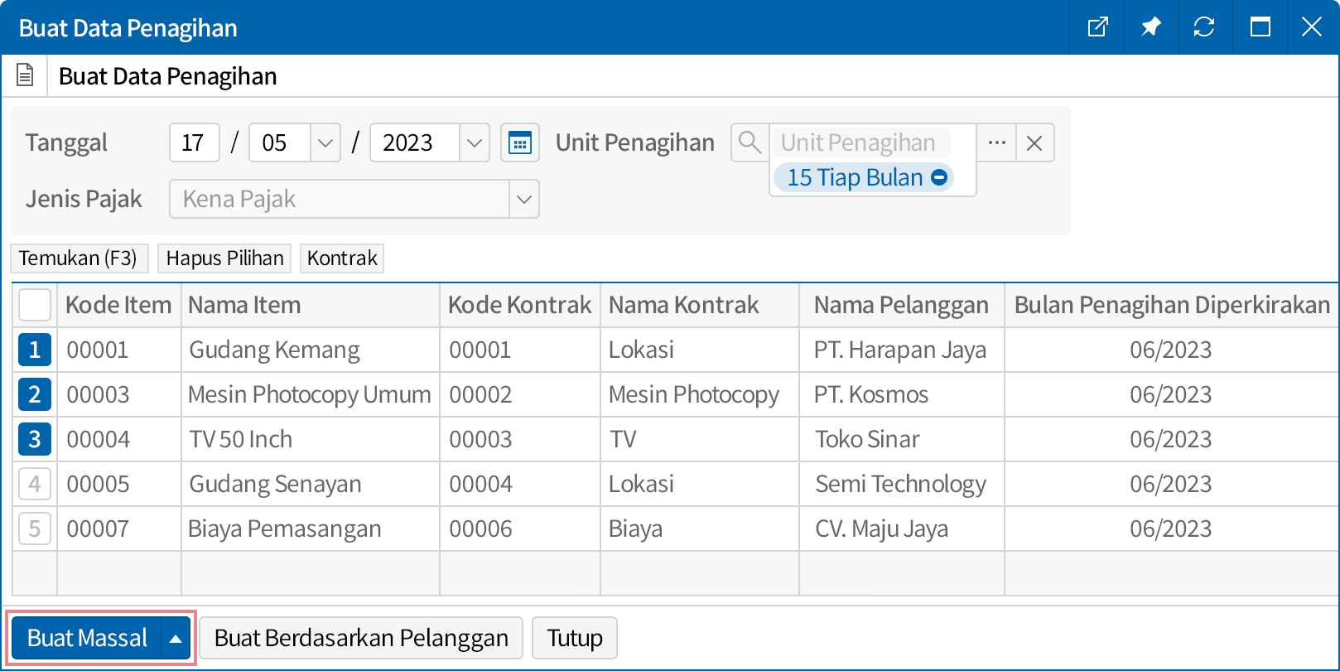Screen dimensions: 1340x671
Task: Toggle the select-all checkbox in table header
Action: (35, 305)
